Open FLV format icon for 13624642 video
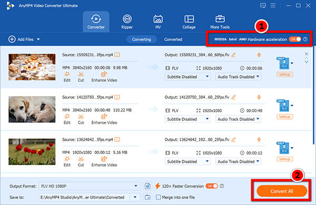 click(x=283, y=148)
